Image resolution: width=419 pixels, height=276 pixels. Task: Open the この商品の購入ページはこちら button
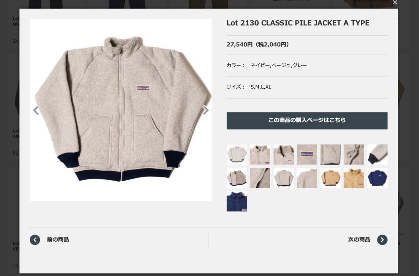[x=307, y=121]
